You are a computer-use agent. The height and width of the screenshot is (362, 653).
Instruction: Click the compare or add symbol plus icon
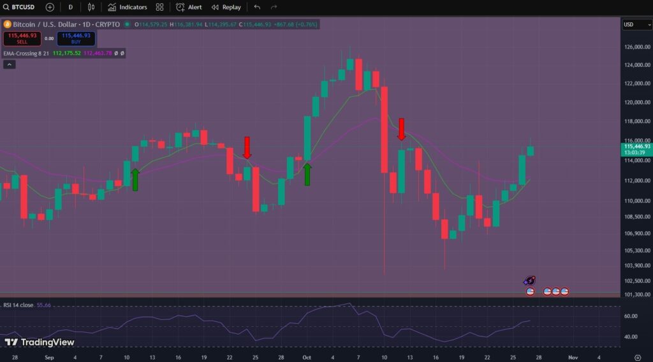tap(50, 7)
